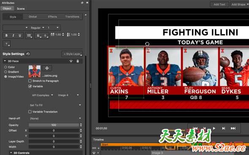
Task: Open the API Examples dropdown
Action: click(x=42, y=95)
